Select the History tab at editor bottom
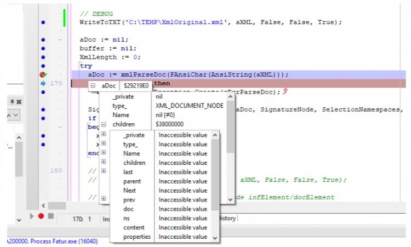Viewport: 411px width, 247px height. pos(227,218)
